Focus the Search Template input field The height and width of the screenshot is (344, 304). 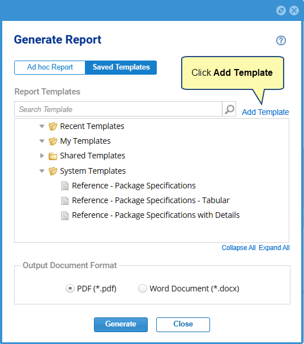[118, 109]
